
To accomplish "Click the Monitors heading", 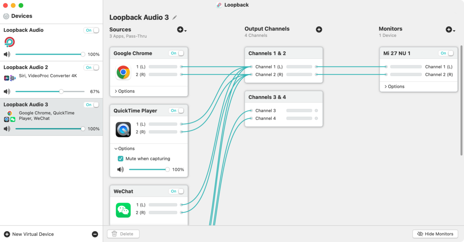I will (x=391, y=29).
